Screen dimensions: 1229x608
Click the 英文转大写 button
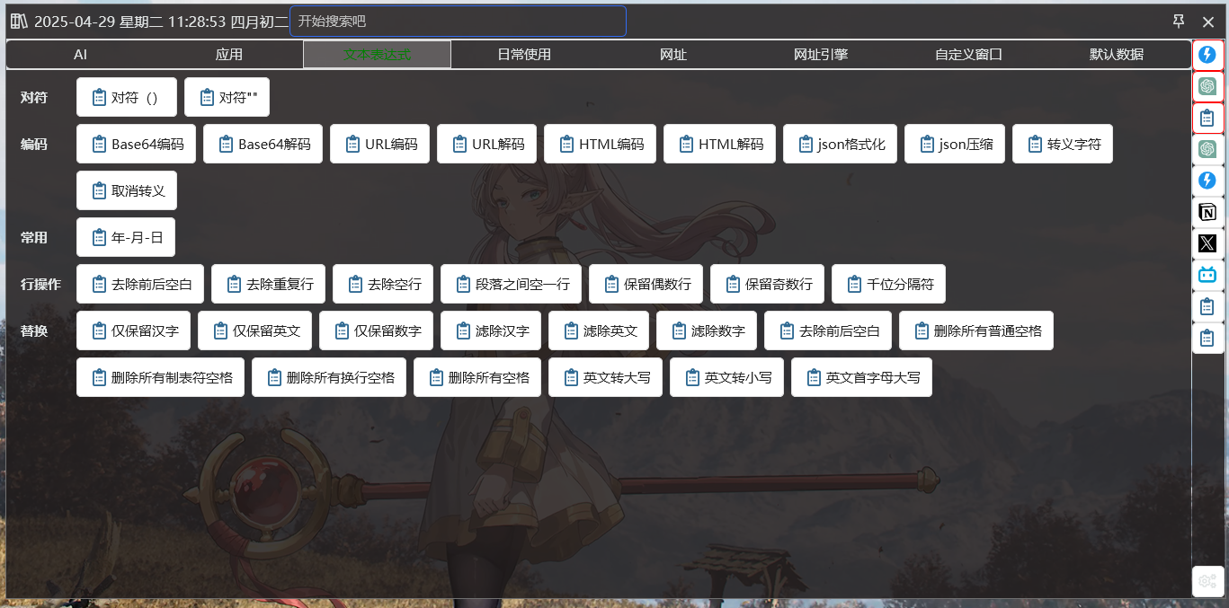606,377
